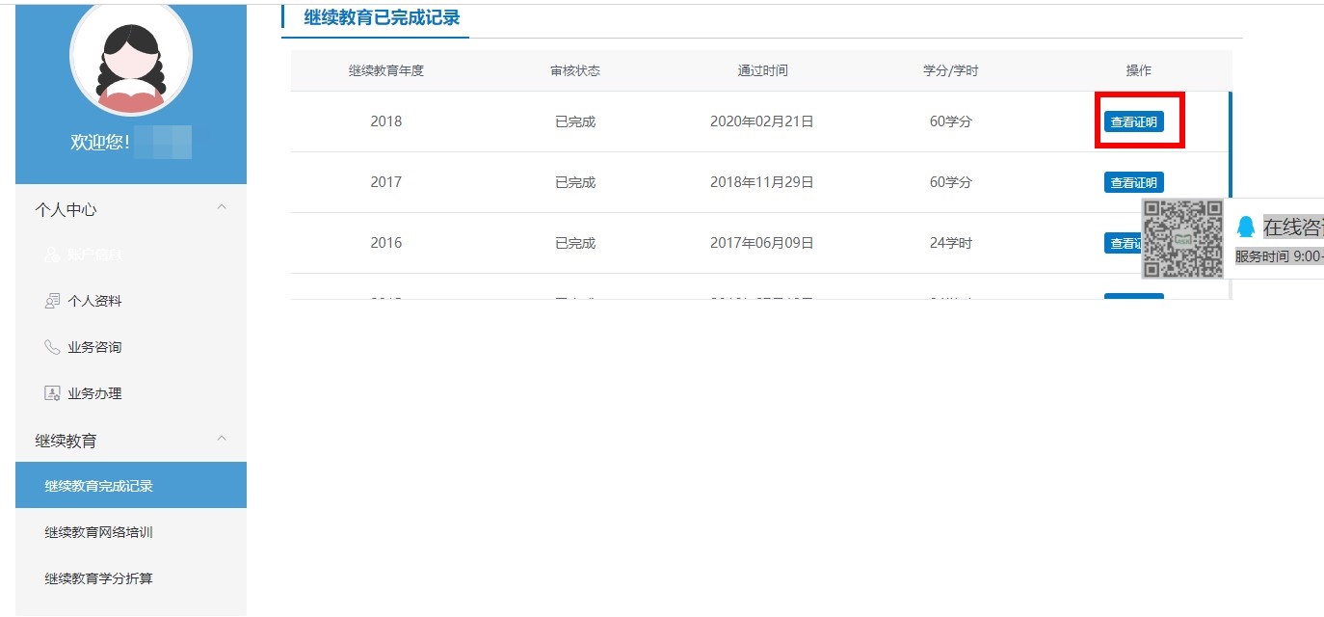Open the 继续教育学分折算 menu item

pos(99,577)
